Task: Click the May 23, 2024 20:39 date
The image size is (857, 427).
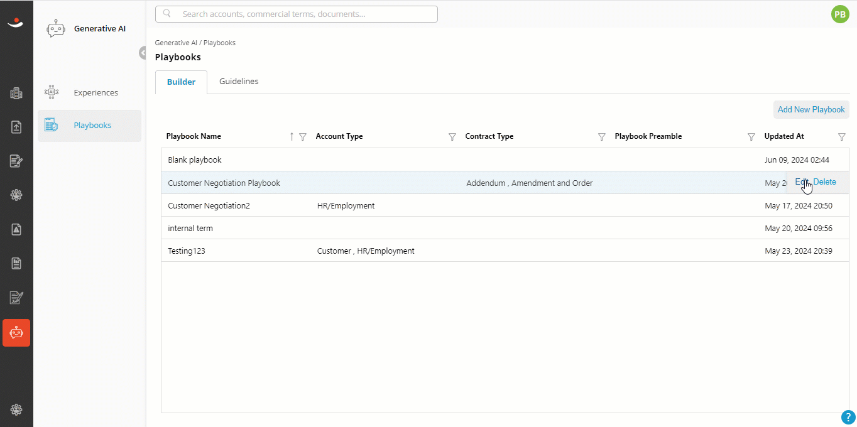Action: (x=799, y=251)
